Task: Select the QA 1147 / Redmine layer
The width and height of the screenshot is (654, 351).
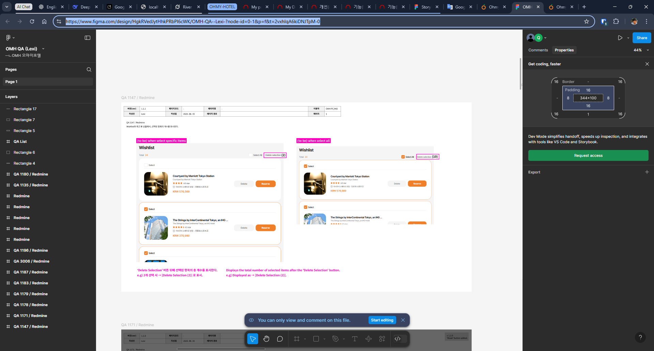Action: (48, 327)
